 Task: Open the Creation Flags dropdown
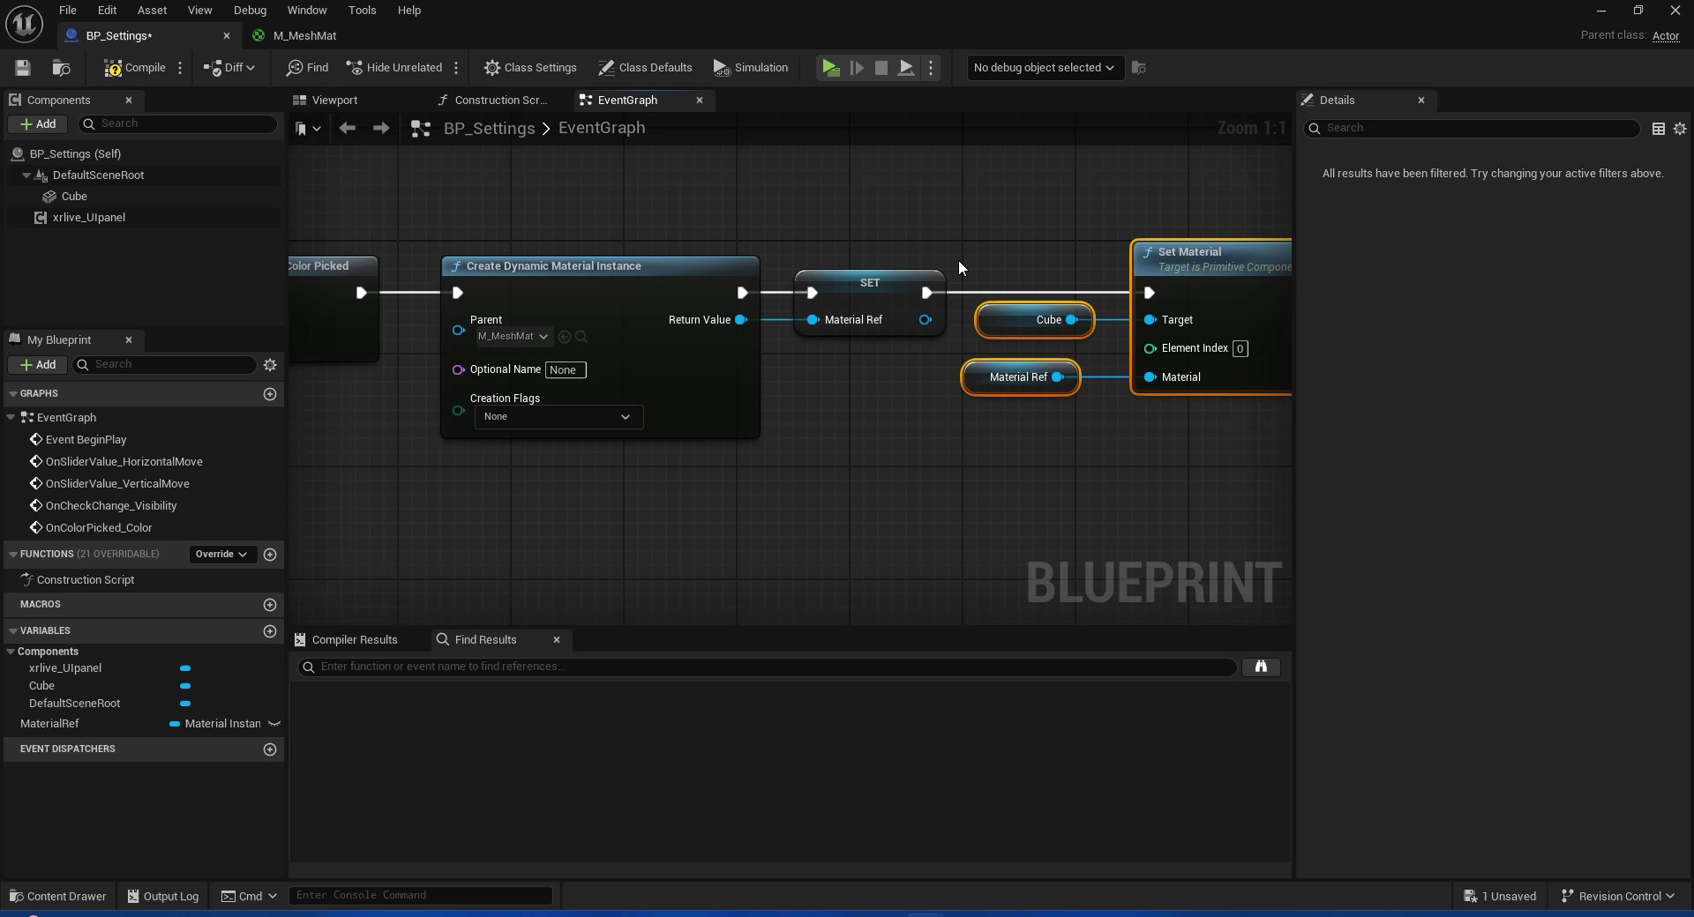click(x=558, y=417)
